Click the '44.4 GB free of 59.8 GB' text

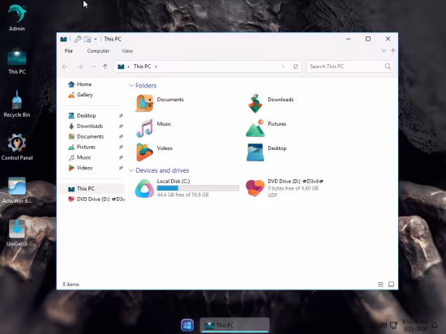click(x=183, y=195)
